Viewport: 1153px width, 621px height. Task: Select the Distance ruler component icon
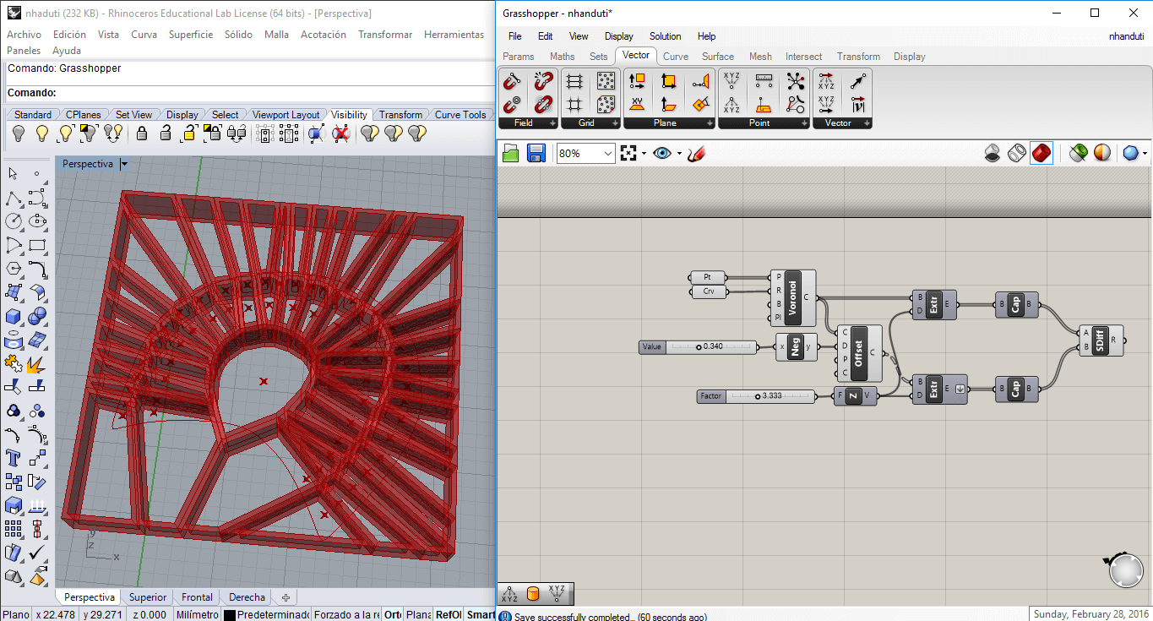pos(764,82)
